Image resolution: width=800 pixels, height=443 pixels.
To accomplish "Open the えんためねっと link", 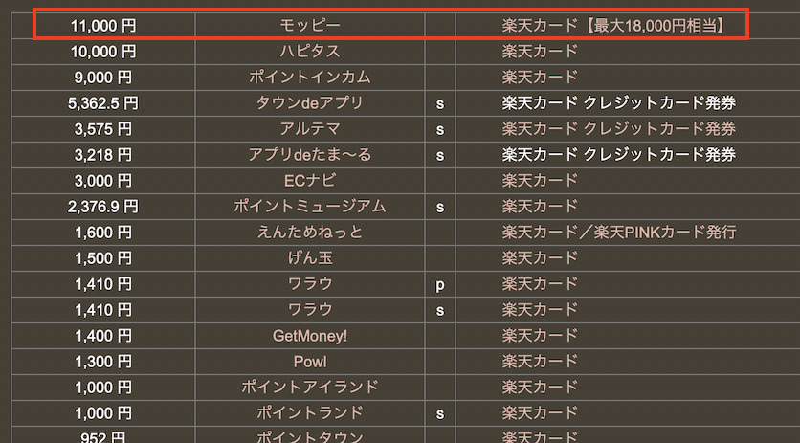I will point(310,232).
